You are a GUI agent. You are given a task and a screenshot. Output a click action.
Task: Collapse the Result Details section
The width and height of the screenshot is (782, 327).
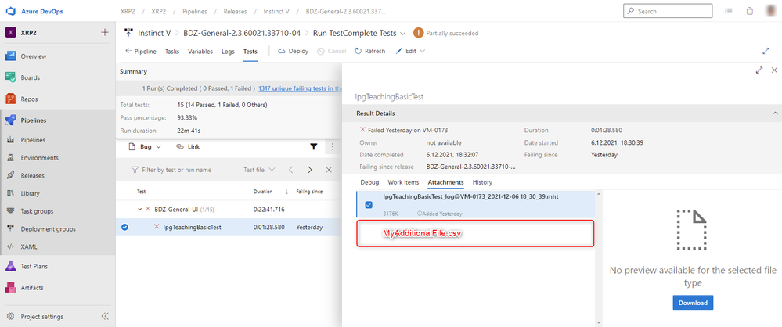(x=775, y=113)
